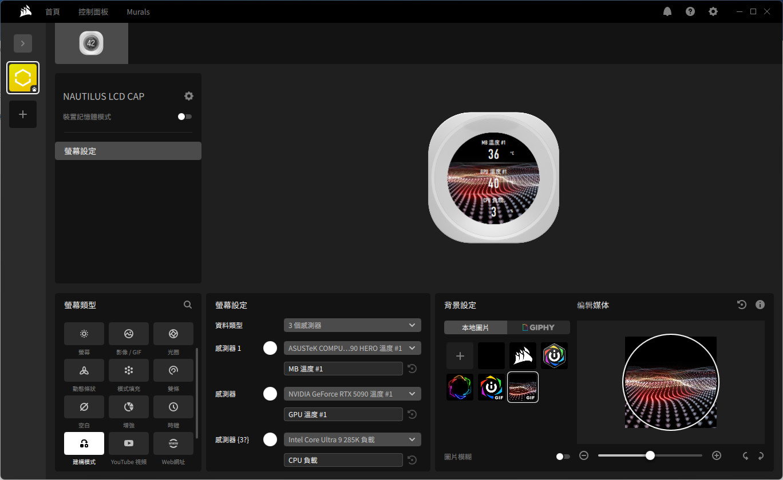
Task: Switch to 本地圖片 tab
Action: (x=476, y=327)
